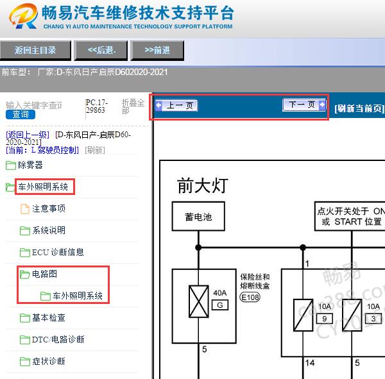Click [刷新当前页] refresh current page link

pyautogui.click(x=359, y=108)
